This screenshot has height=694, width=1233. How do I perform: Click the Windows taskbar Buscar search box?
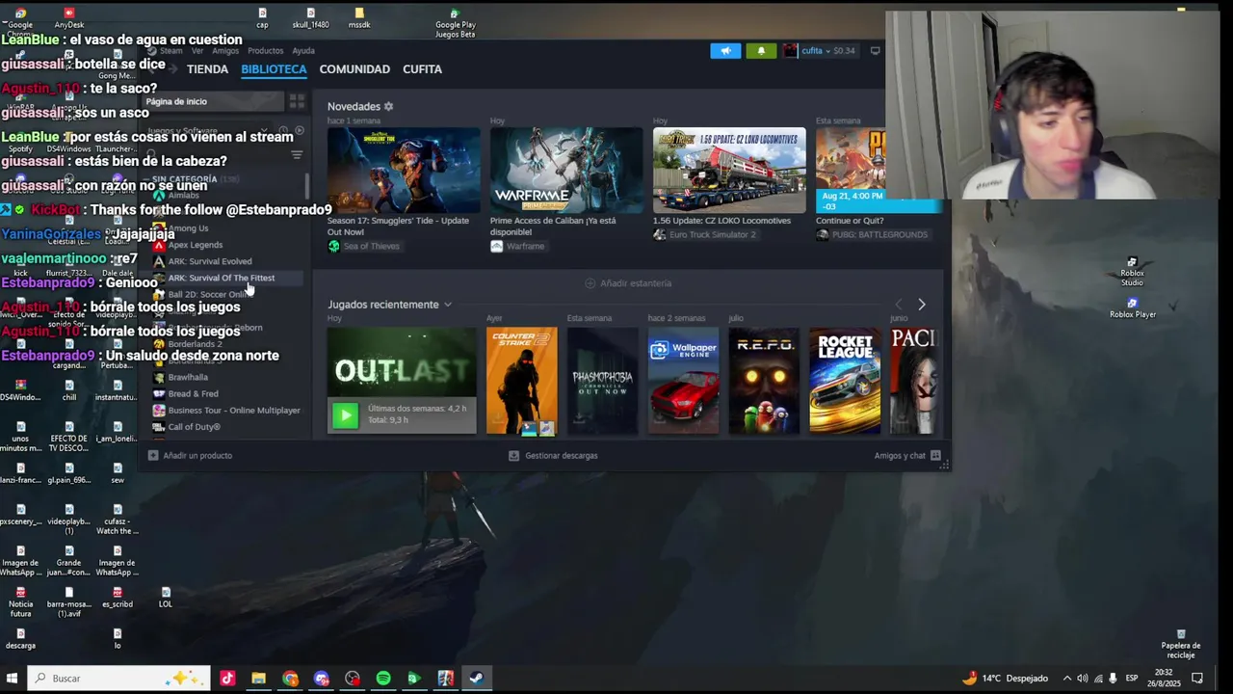pyautogui.click(x=118, y=679)
